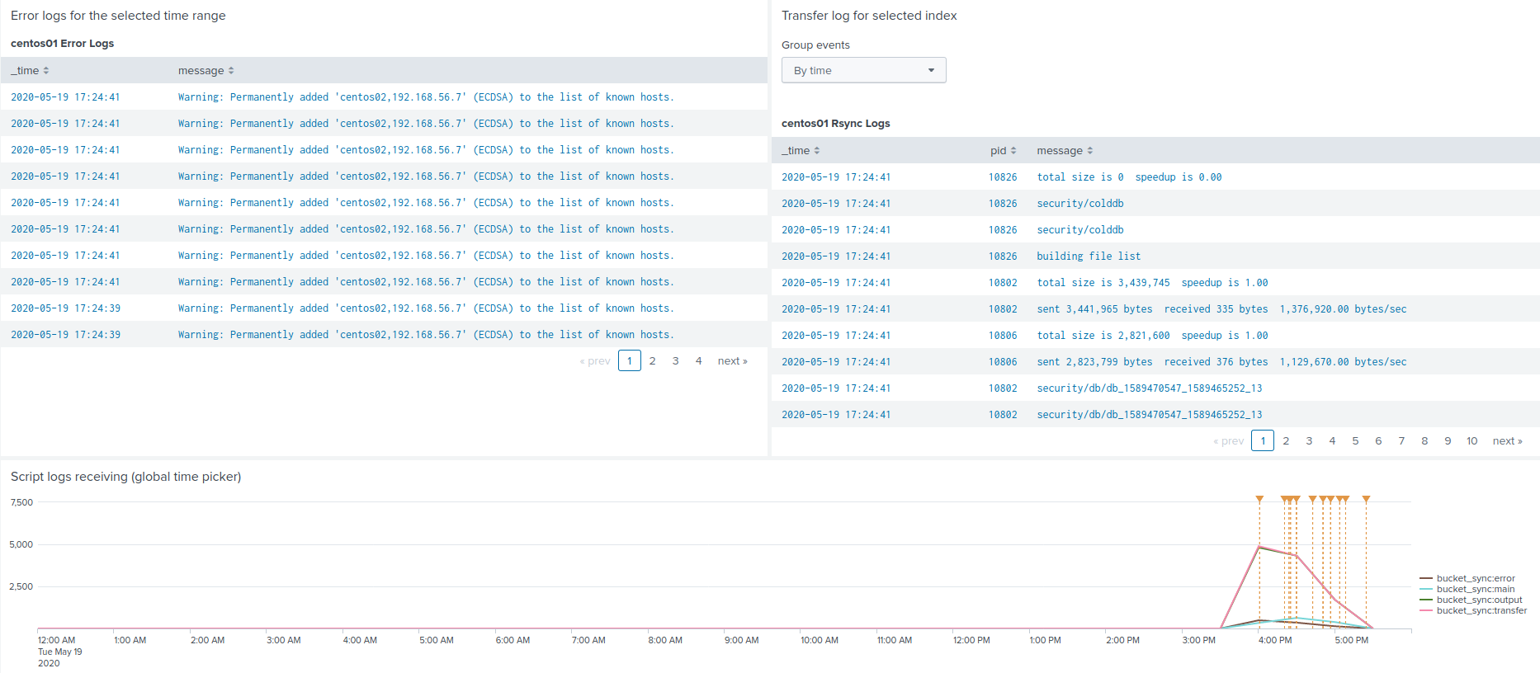Screen dimensions: 1540x673
Task: Sort Error Logs by message column
Action: pos(206,71)
